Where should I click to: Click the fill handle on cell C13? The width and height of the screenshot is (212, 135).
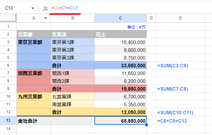pos(146,125)
